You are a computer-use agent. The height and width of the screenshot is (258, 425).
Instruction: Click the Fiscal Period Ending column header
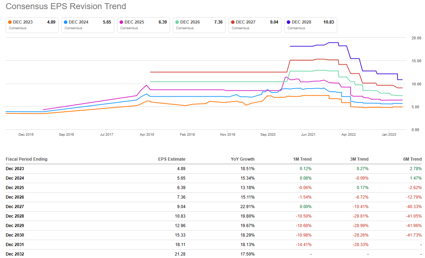(26, 159)
